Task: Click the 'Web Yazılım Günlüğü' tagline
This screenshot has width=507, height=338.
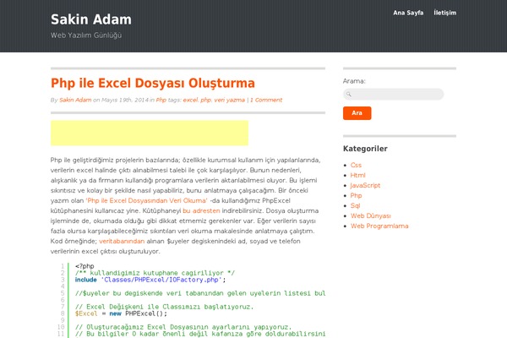Action: point(86,35)
